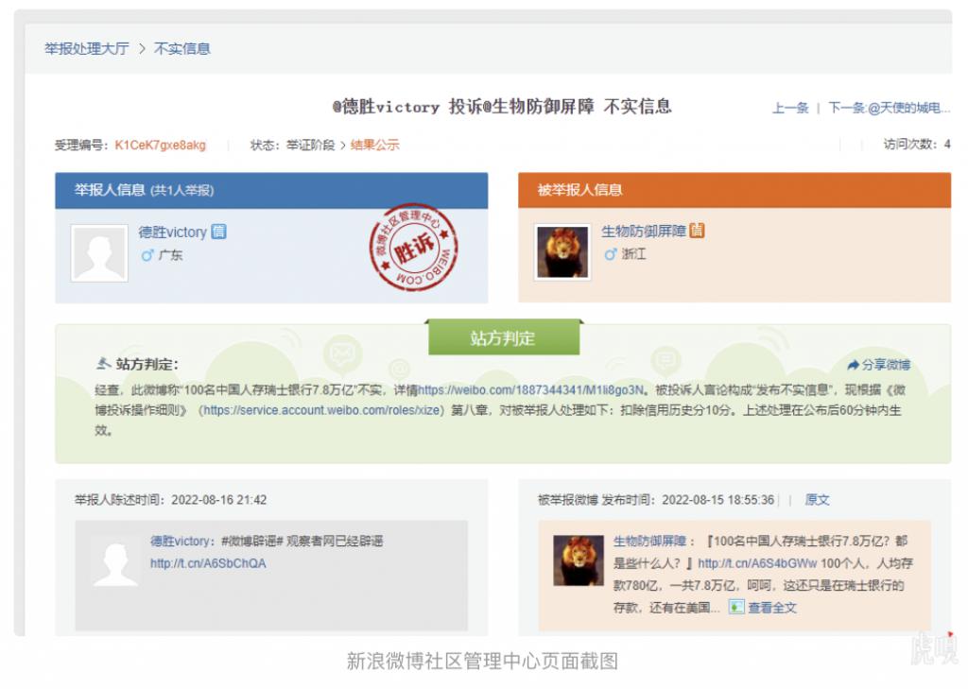Open 德胜victory profile name link

pos(172,232)
